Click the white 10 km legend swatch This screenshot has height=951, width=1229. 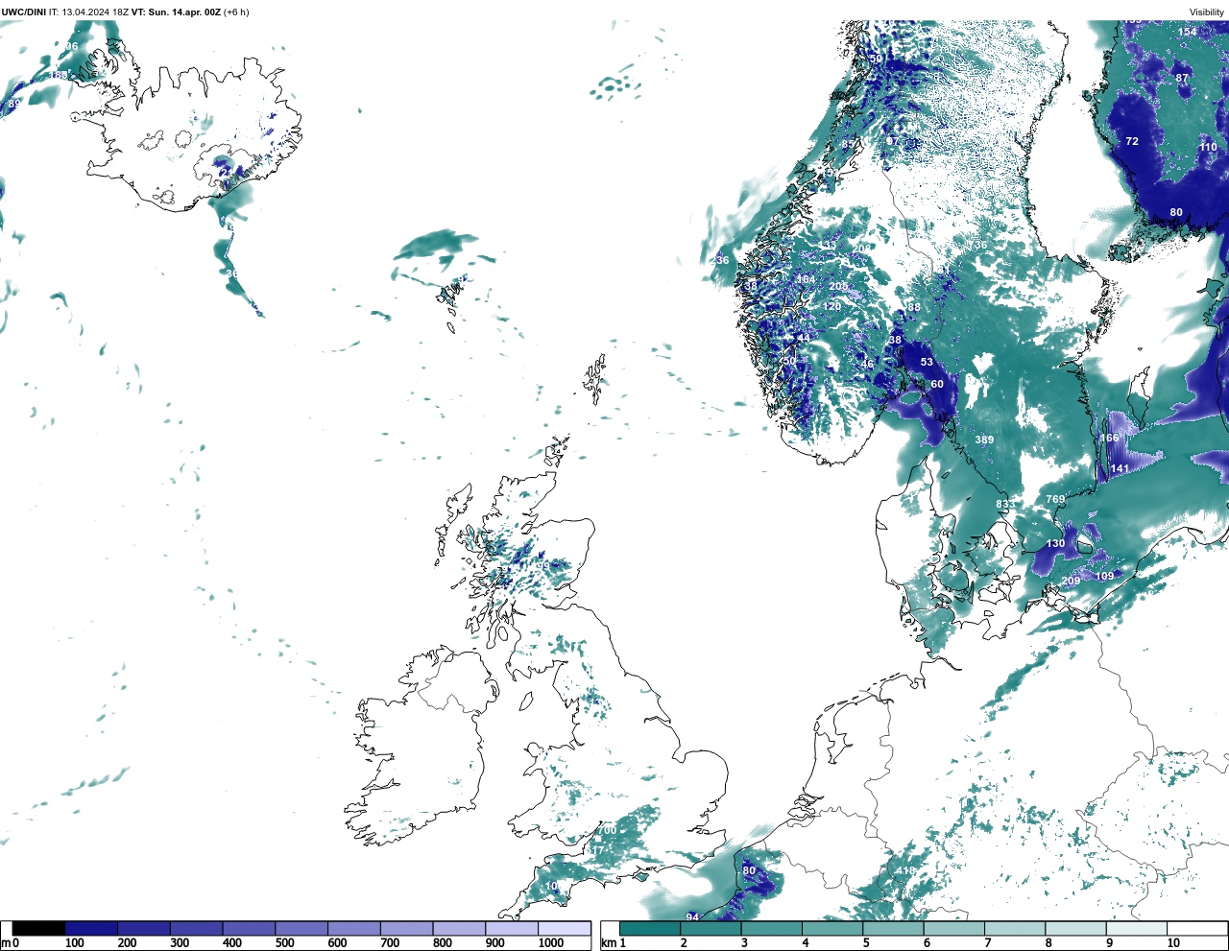[1197, 928]
